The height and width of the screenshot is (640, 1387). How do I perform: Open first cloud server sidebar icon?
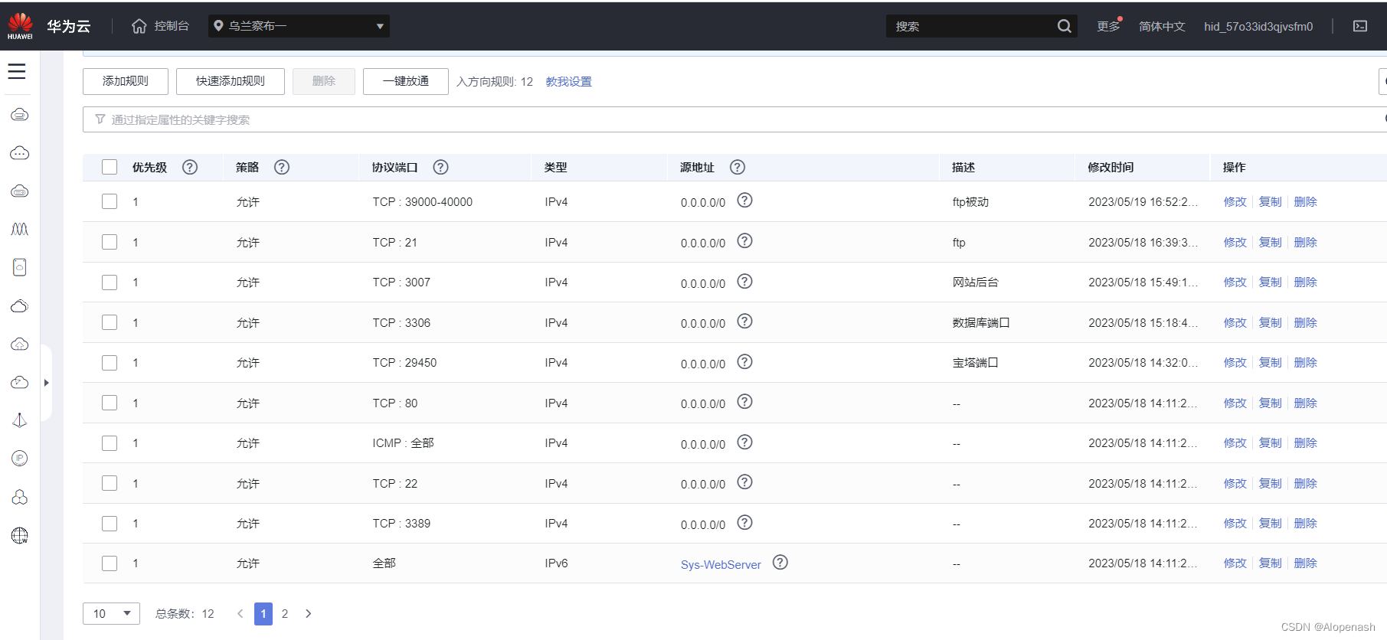click(20, 115)
